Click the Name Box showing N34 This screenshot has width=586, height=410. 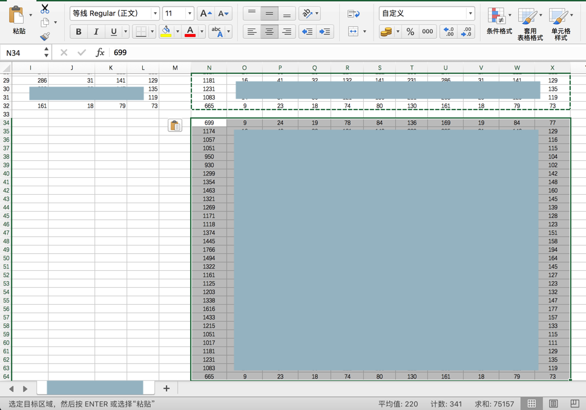pos(22,53)
